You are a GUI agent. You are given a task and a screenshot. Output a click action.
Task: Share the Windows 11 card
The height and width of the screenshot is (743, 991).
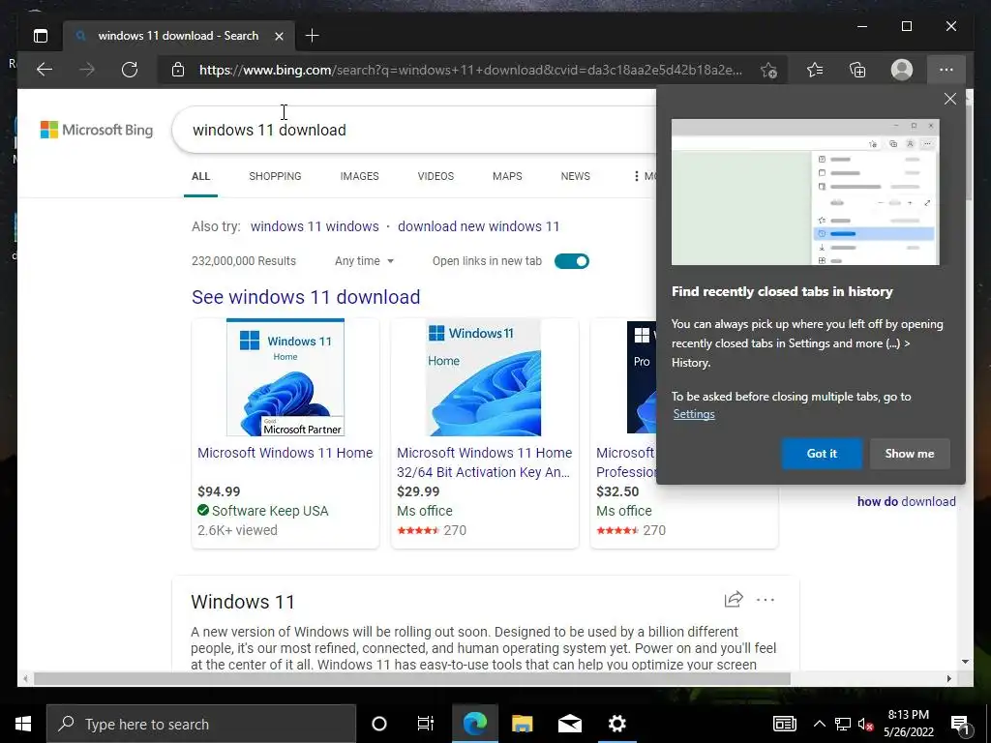[734, 599]
